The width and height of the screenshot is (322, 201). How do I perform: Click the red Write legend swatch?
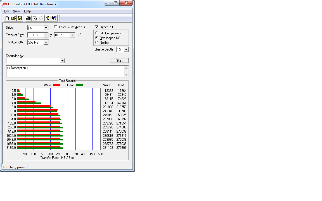point(57,85)
